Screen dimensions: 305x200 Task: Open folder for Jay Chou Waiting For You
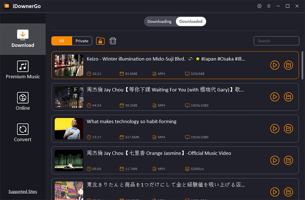click(289, 97)
